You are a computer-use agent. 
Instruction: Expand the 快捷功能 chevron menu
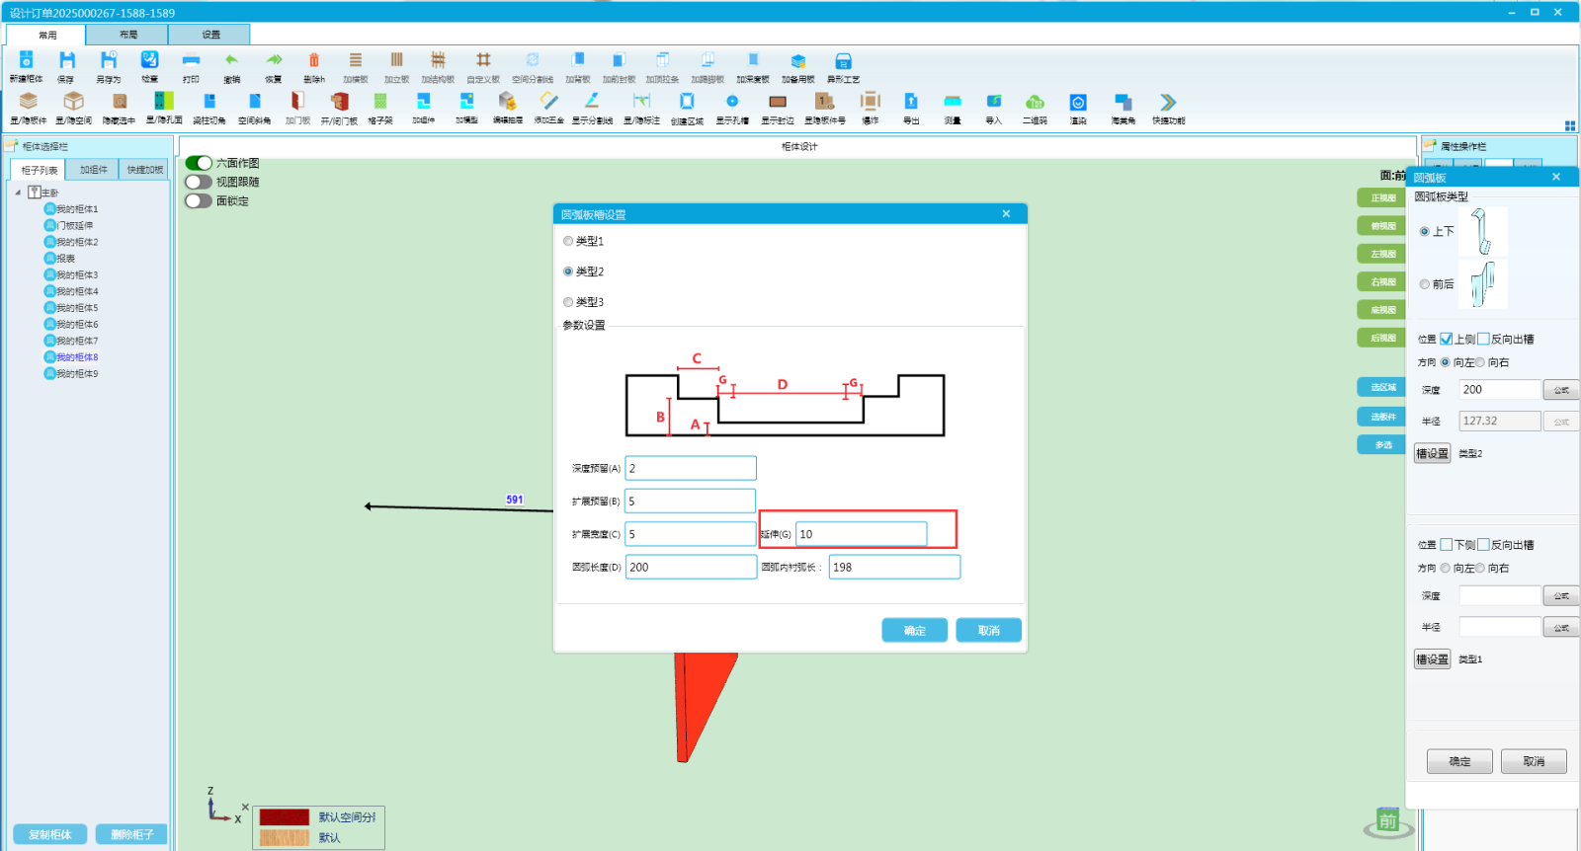(x=1168, y=102)
